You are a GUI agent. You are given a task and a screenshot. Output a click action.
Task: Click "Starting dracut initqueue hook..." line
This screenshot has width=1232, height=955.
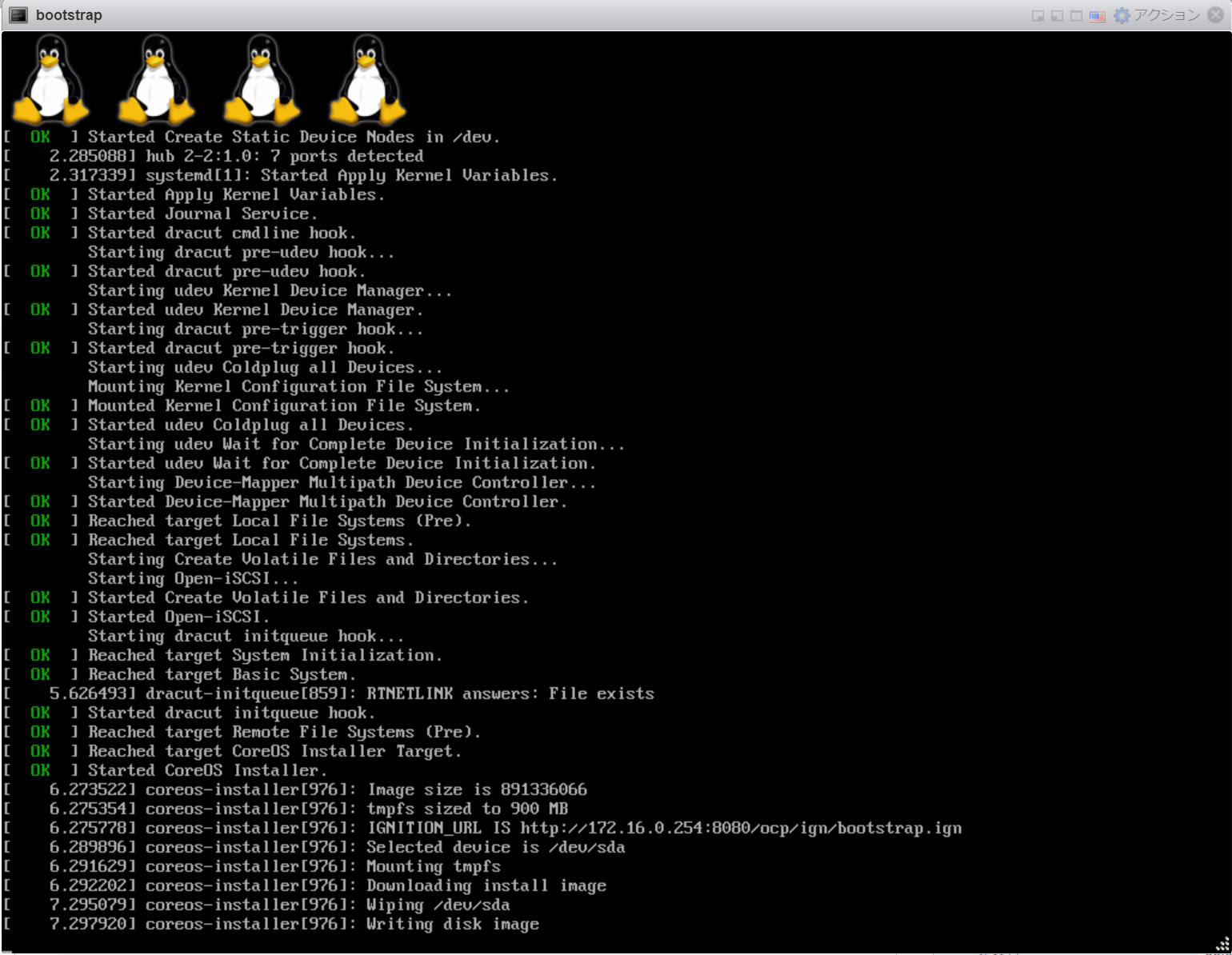(x=246, y=636)
